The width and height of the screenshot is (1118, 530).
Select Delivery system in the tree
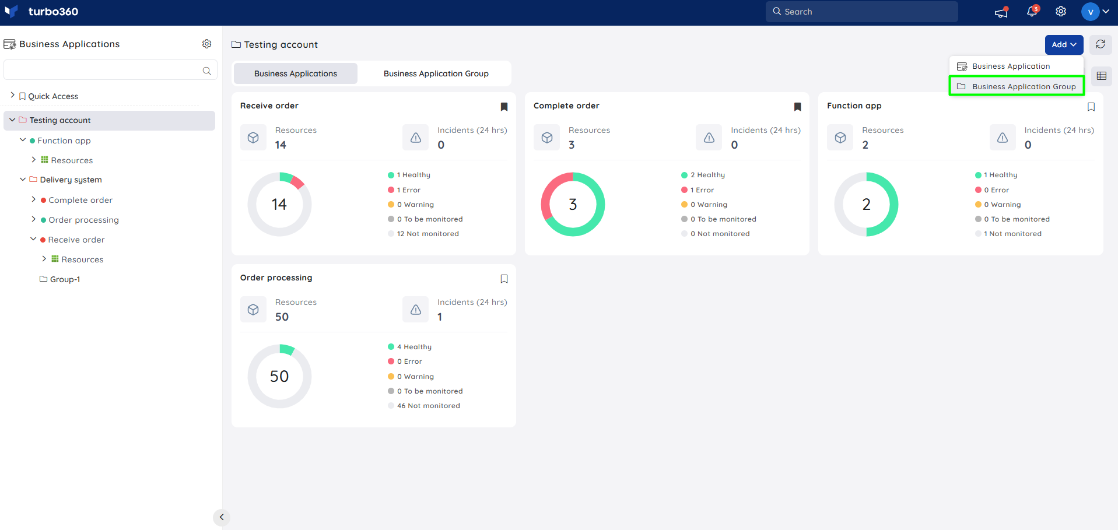(71, 180)
